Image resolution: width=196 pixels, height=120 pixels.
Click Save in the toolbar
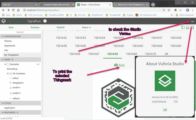click(x=11, y=27)
